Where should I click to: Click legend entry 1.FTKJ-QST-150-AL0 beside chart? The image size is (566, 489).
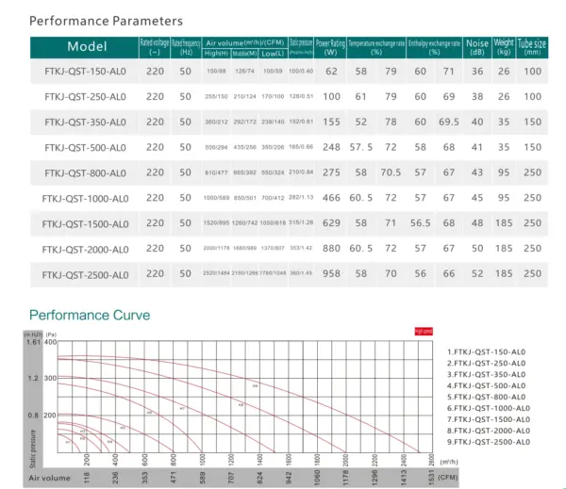487,350
